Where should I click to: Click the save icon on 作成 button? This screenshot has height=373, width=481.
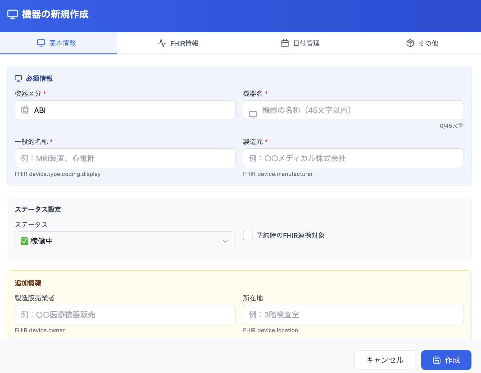pyautogui.click(x=437, y=360)
